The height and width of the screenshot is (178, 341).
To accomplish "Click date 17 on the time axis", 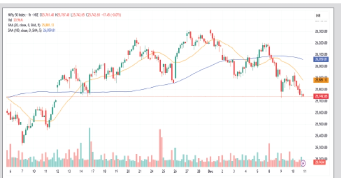I will 92,171.
